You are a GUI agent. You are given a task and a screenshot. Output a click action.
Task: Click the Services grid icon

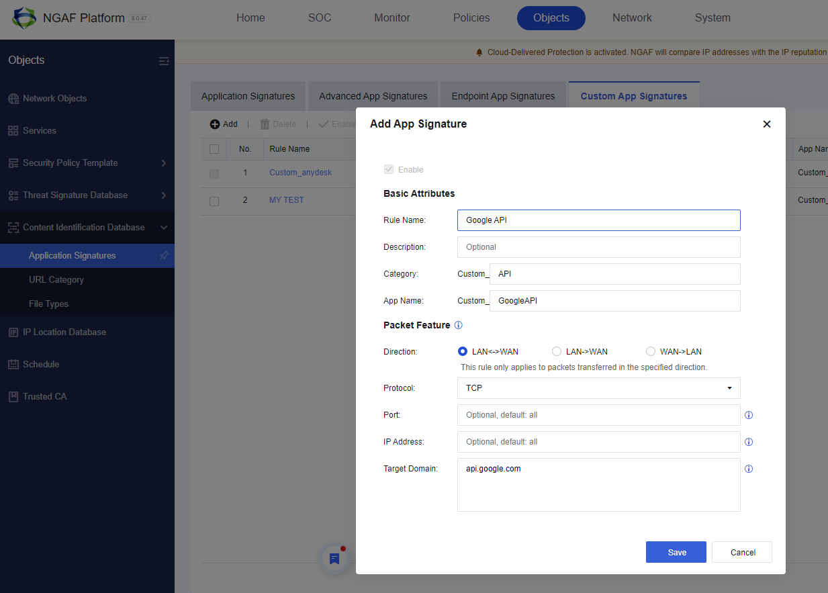tap(13, 131)
